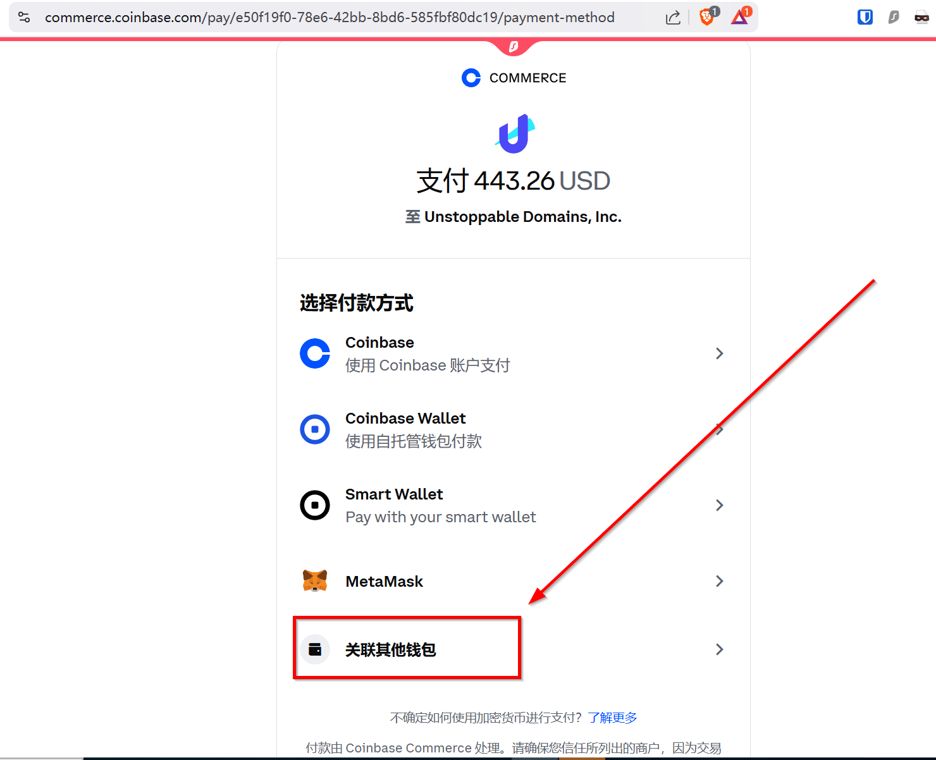Image resolution: width=936 pixels, height=760 pixels.
Task: Expand the 关联其他钱包 row chevron
Action: (x=719, y=649)
